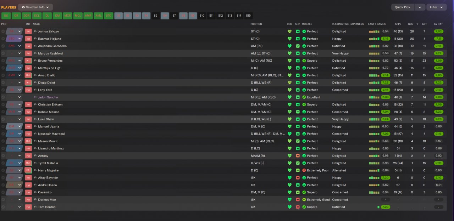Click Harry Maguire's red morale icon
Image resolution: width=454 pixels, height=221 pixels.
pyautogui.click(x=304, y=170)
